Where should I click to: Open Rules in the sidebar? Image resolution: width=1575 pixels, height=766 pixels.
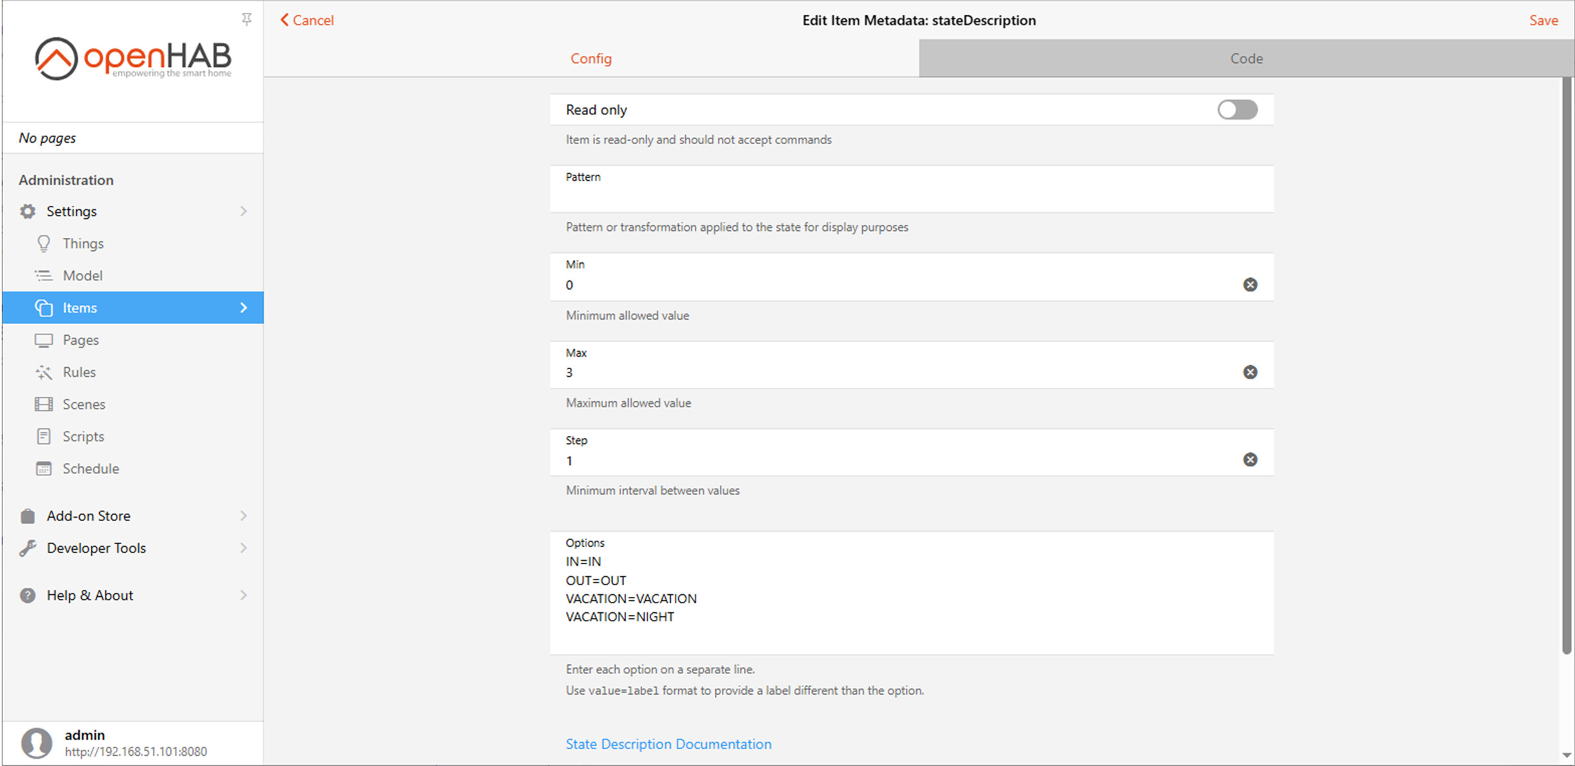click(133, 372)
